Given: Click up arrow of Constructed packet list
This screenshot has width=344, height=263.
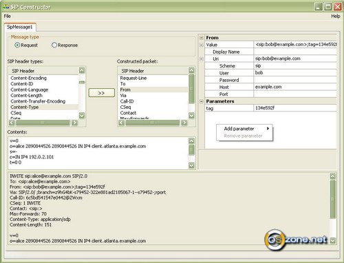Looking at the screenshot, I should tap(191, 70).
